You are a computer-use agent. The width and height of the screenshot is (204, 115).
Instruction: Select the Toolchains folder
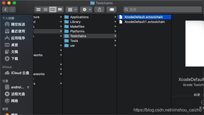click(x=90, y=36)
